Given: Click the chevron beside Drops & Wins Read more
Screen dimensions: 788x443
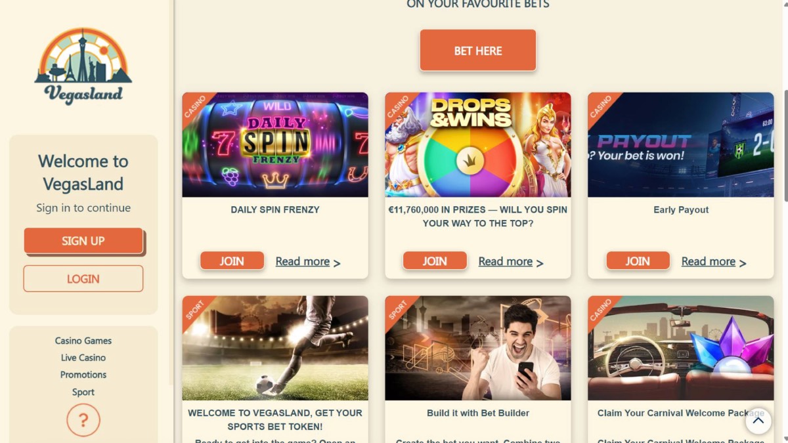Looking at the screenshot, I should click(x=540, y=263).
